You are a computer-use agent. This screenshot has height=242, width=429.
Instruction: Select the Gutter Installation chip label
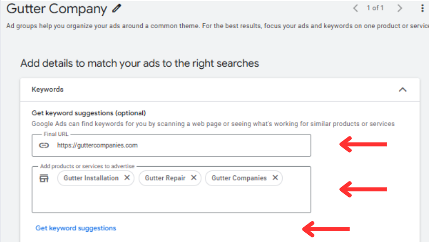91,178
